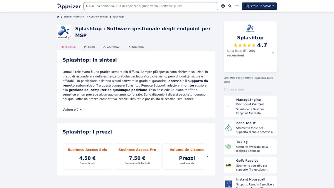Click the arrow to reveal more pricing plans
Screen dimensions: 334x188
tap(207, 157)
